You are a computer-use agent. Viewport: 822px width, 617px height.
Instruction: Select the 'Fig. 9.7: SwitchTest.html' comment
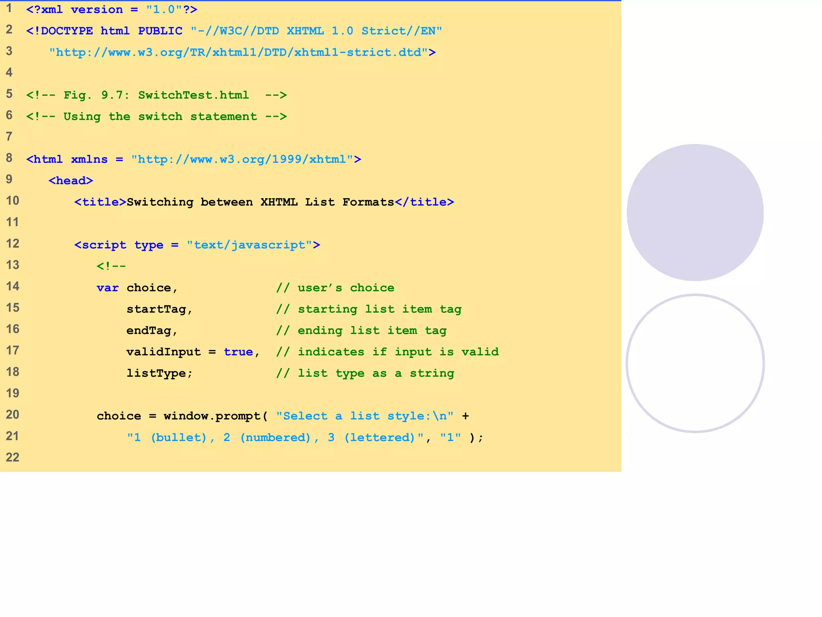coord(157,95)
